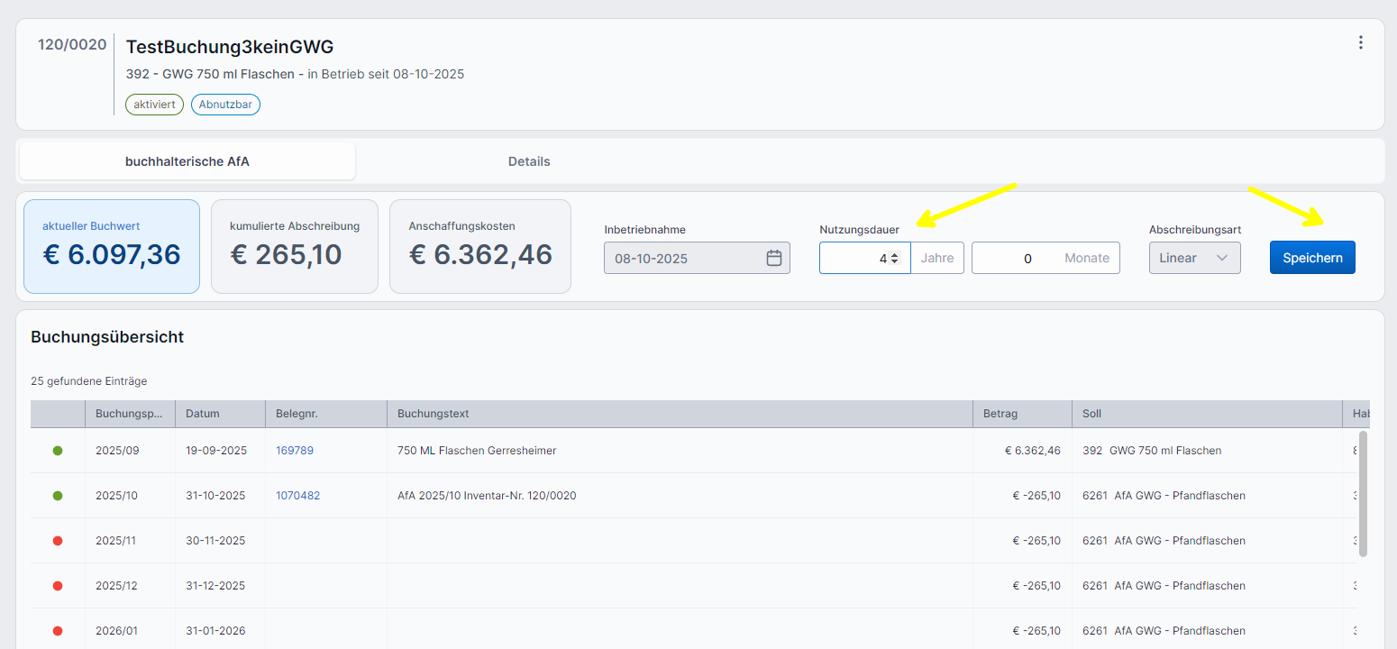The height and width of the screenshot is (649, 1397).
Task: Switch to the Details tab
Action: click(529, 161)
